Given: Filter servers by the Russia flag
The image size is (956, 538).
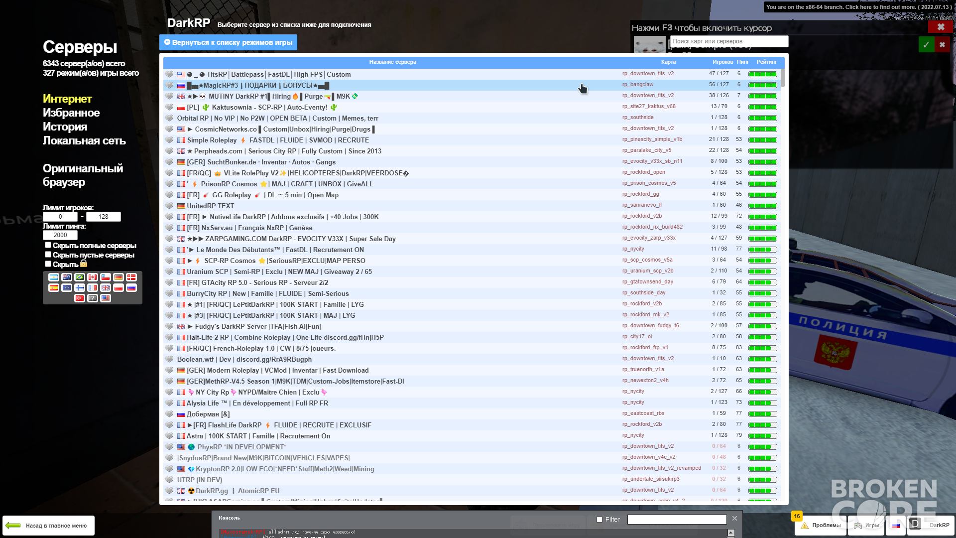Looking at the screenshot, I should coord(131,288).
